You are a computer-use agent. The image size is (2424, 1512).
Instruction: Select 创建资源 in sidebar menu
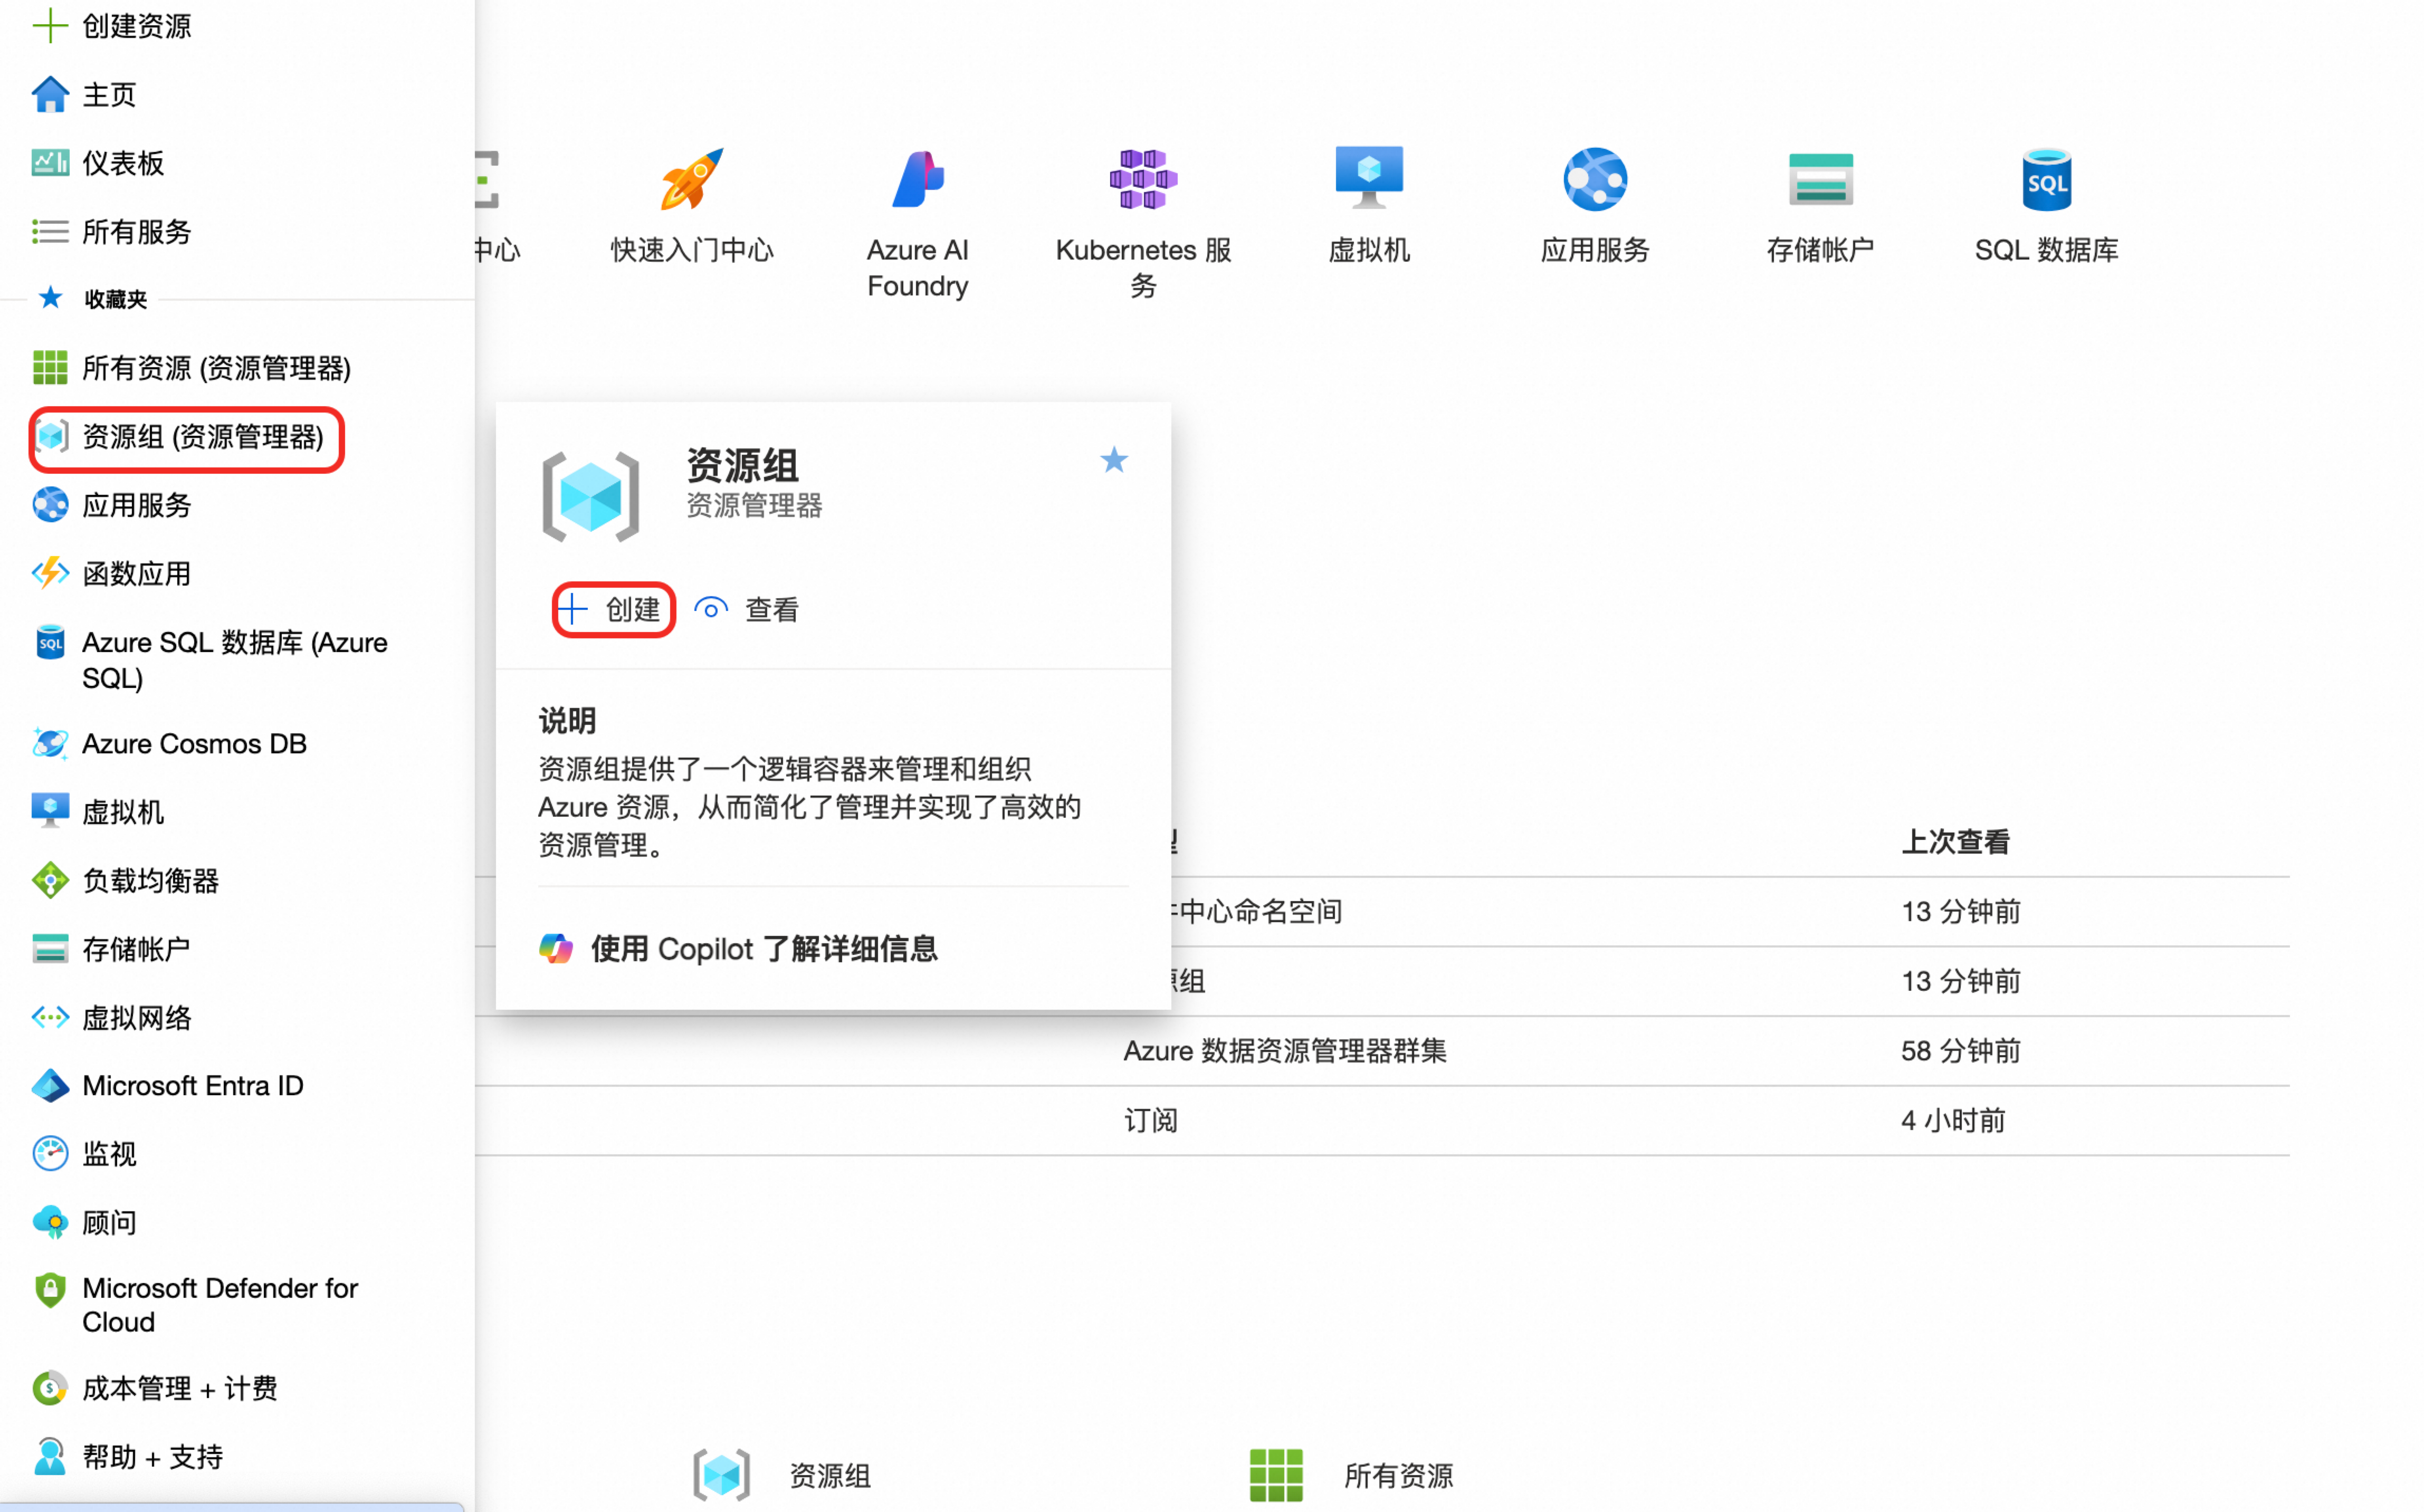[x=136, y=26]
